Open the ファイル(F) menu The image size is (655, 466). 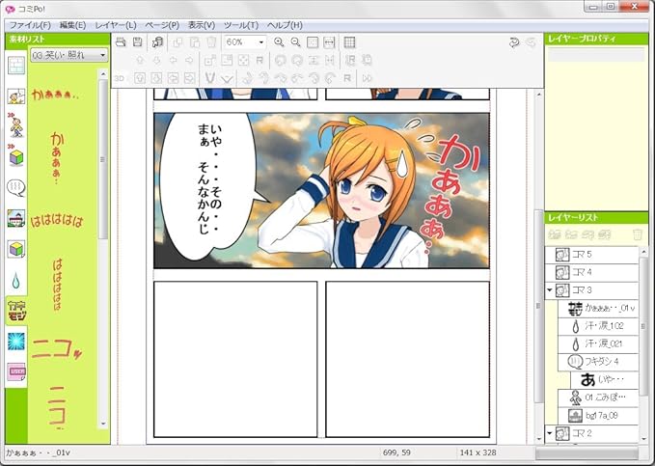click(x=31, y=24)
